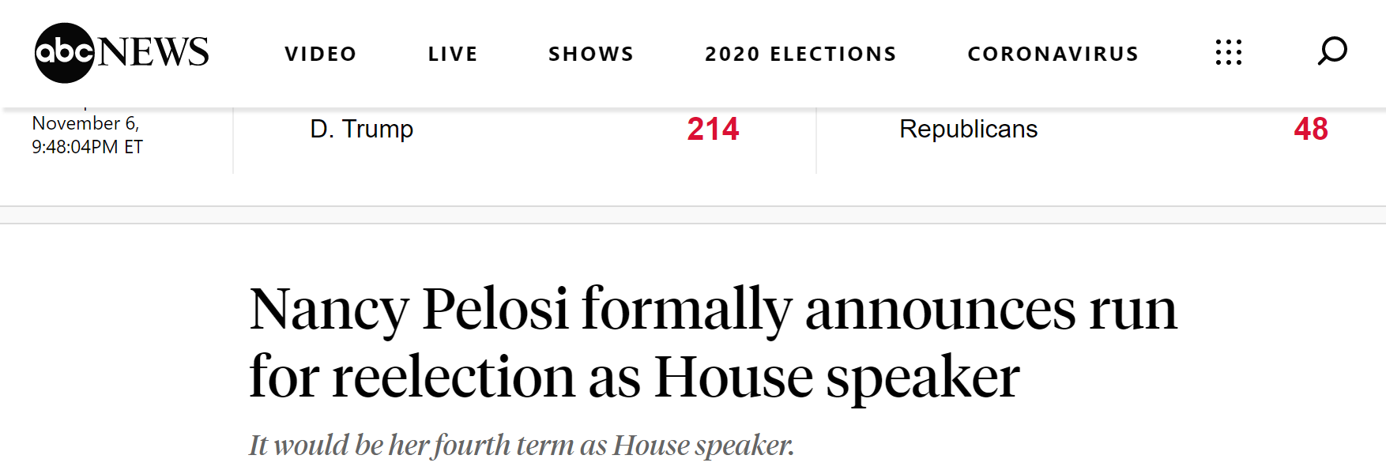Click the italic fourth-term subheadline
Screen dimensions: 1386x474
pos(521,446)
